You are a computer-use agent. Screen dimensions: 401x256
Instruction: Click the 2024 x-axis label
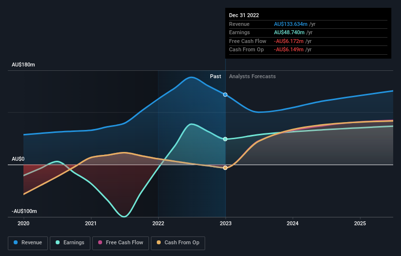point(293,223)
